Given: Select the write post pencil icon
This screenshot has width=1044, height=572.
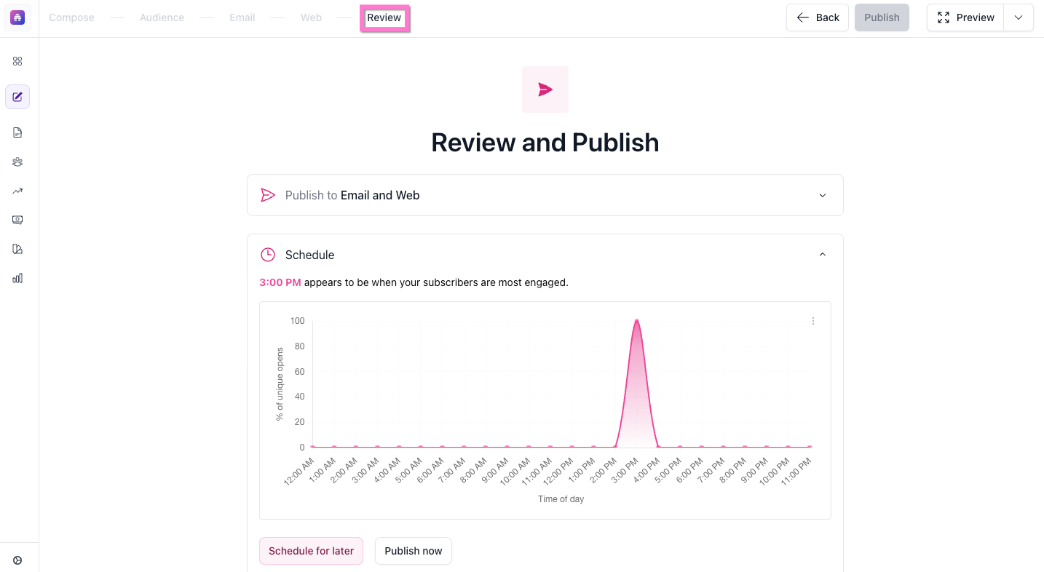Looking at the screenshot, I should [x=17, y=97].
